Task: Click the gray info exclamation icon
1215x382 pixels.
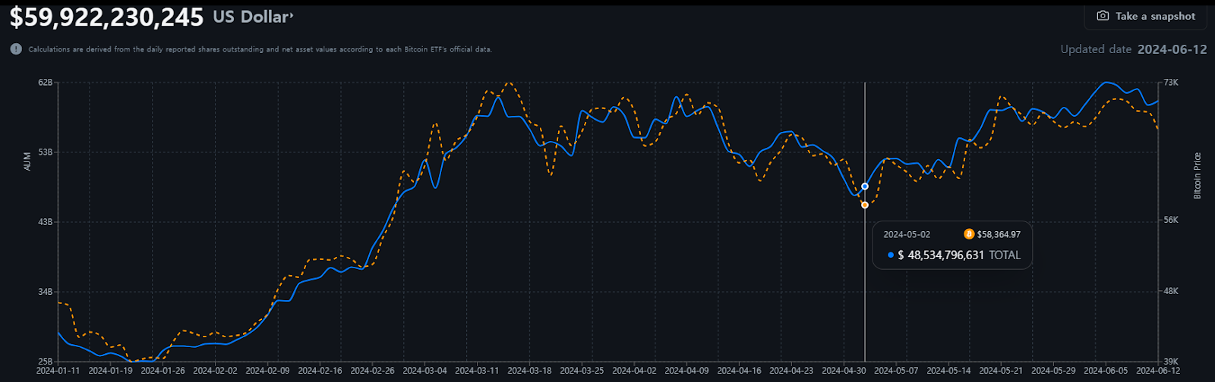Action: pos(16,49)
